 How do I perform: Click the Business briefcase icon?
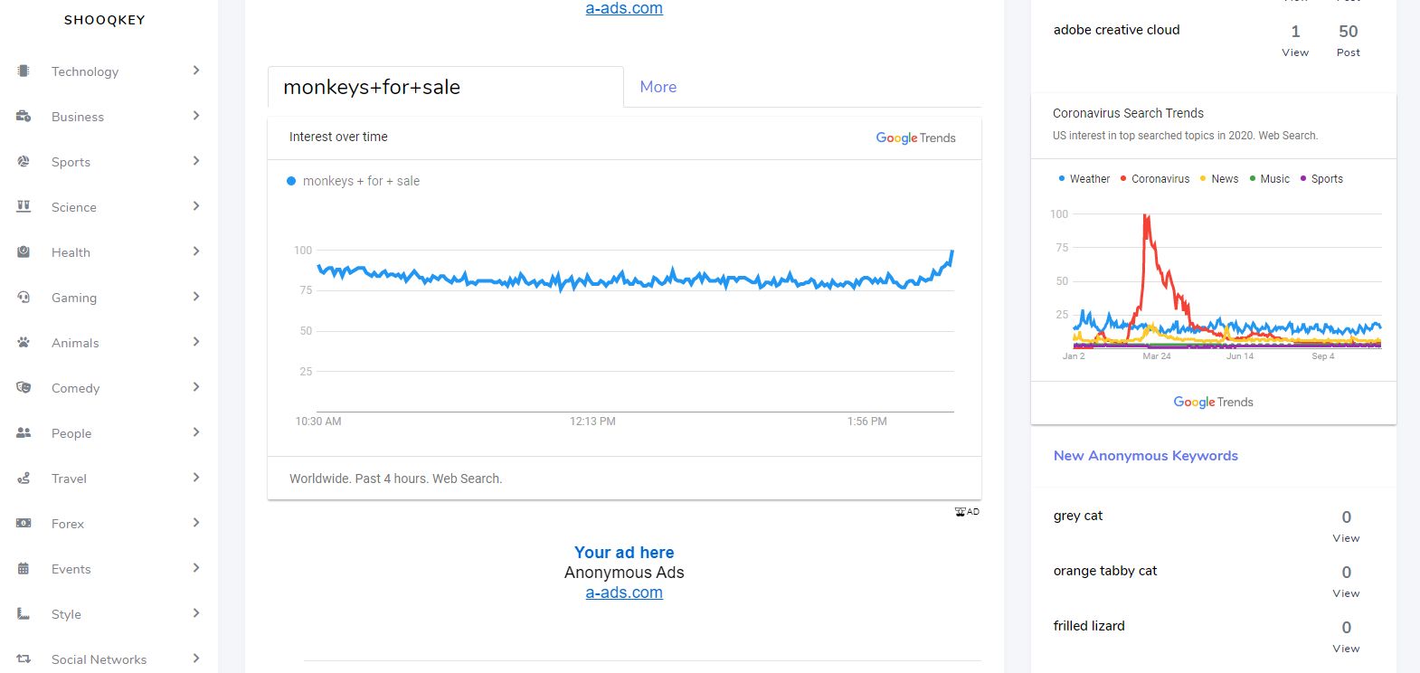pyautogui.click(x=24, y=116)
